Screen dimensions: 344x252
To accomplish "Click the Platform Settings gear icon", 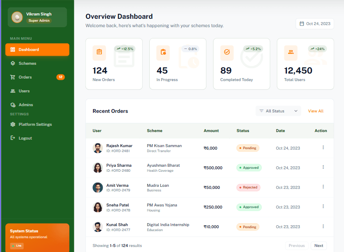I will (13, 125).
